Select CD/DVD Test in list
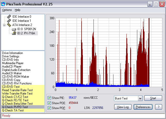166x119 pixels. [11, 87]
